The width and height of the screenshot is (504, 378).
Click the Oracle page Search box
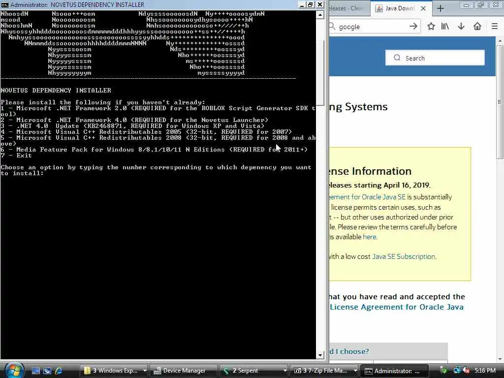point(435,58)
